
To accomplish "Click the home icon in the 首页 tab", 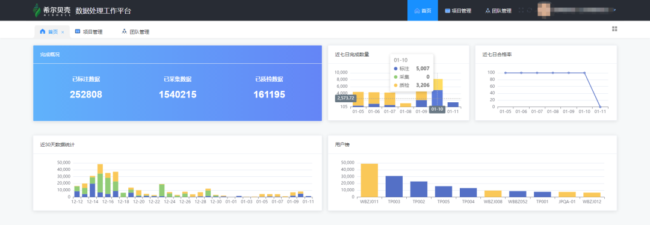I will pyautogui.click(x=42, y=31).
